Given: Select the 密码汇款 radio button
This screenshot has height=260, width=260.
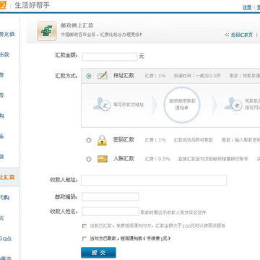Looking at the screenshot, I should click(x=89, y=140).
